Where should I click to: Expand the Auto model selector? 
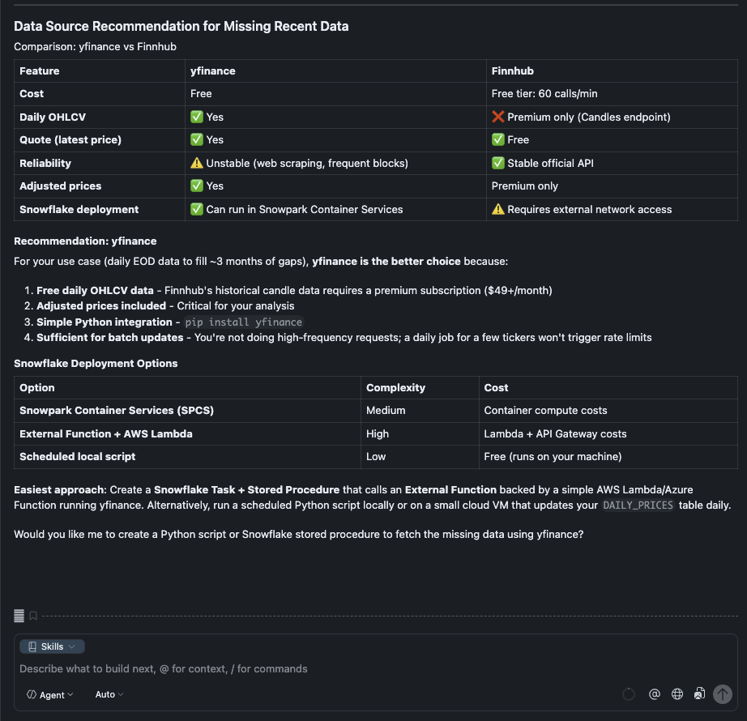(109, 694)
